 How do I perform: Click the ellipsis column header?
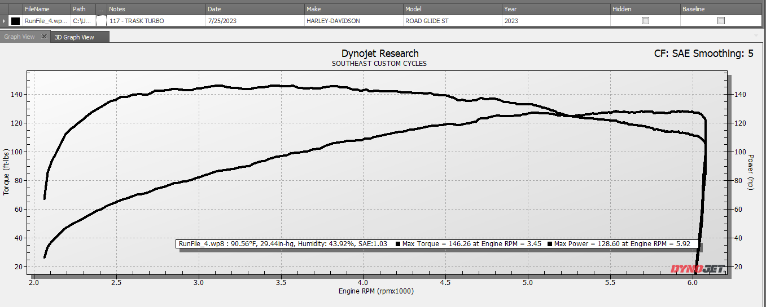coord(101,10)
